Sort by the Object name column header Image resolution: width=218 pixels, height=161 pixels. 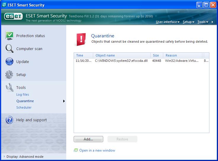(x=122, y=55)
